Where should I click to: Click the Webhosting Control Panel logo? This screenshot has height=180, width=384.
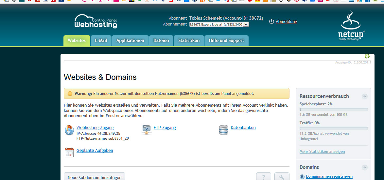click(x=96, y=22)
